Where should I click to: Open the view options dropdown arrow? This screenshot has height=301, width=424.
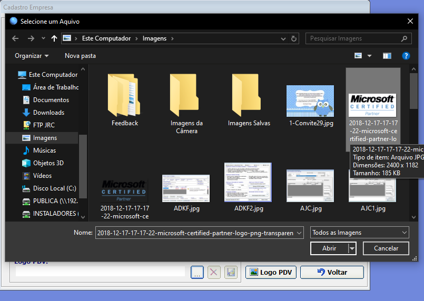pos(369,56)
